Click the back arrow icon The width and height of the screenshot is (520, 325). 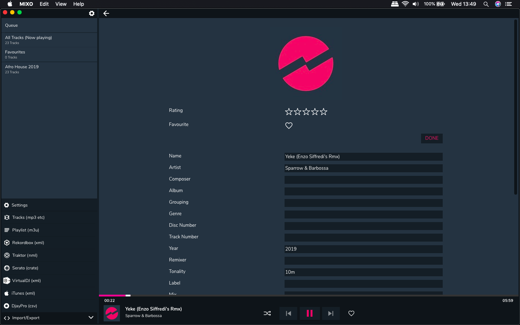(106, 13)
